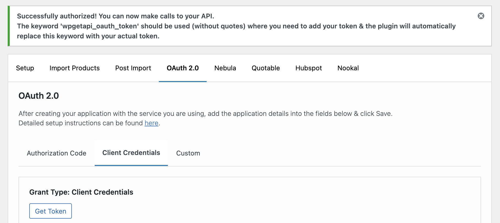Open the Setup tab
Screen dimensions: 500x223
tap(25, 68)
